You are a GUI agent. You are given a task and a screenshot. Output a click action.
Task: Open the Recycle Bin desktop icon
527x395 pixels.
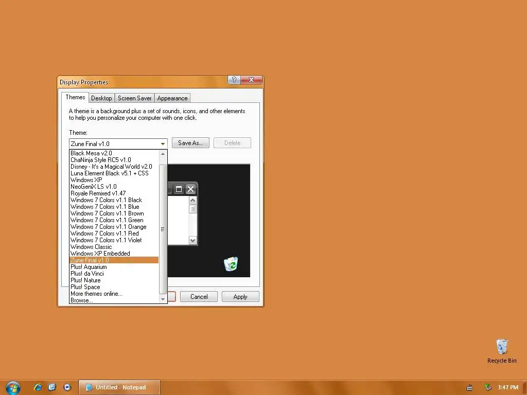pyautogui.click(x=502, y=351)
